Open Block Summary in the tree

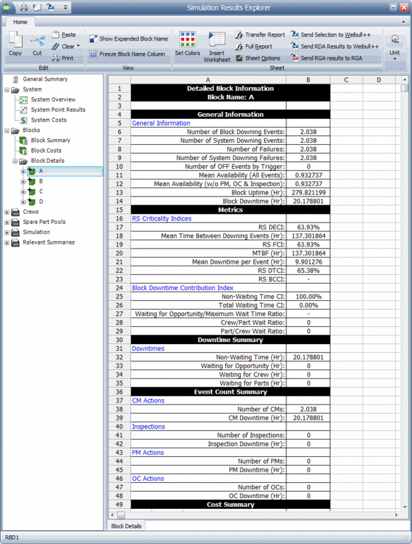click(50, 140)
